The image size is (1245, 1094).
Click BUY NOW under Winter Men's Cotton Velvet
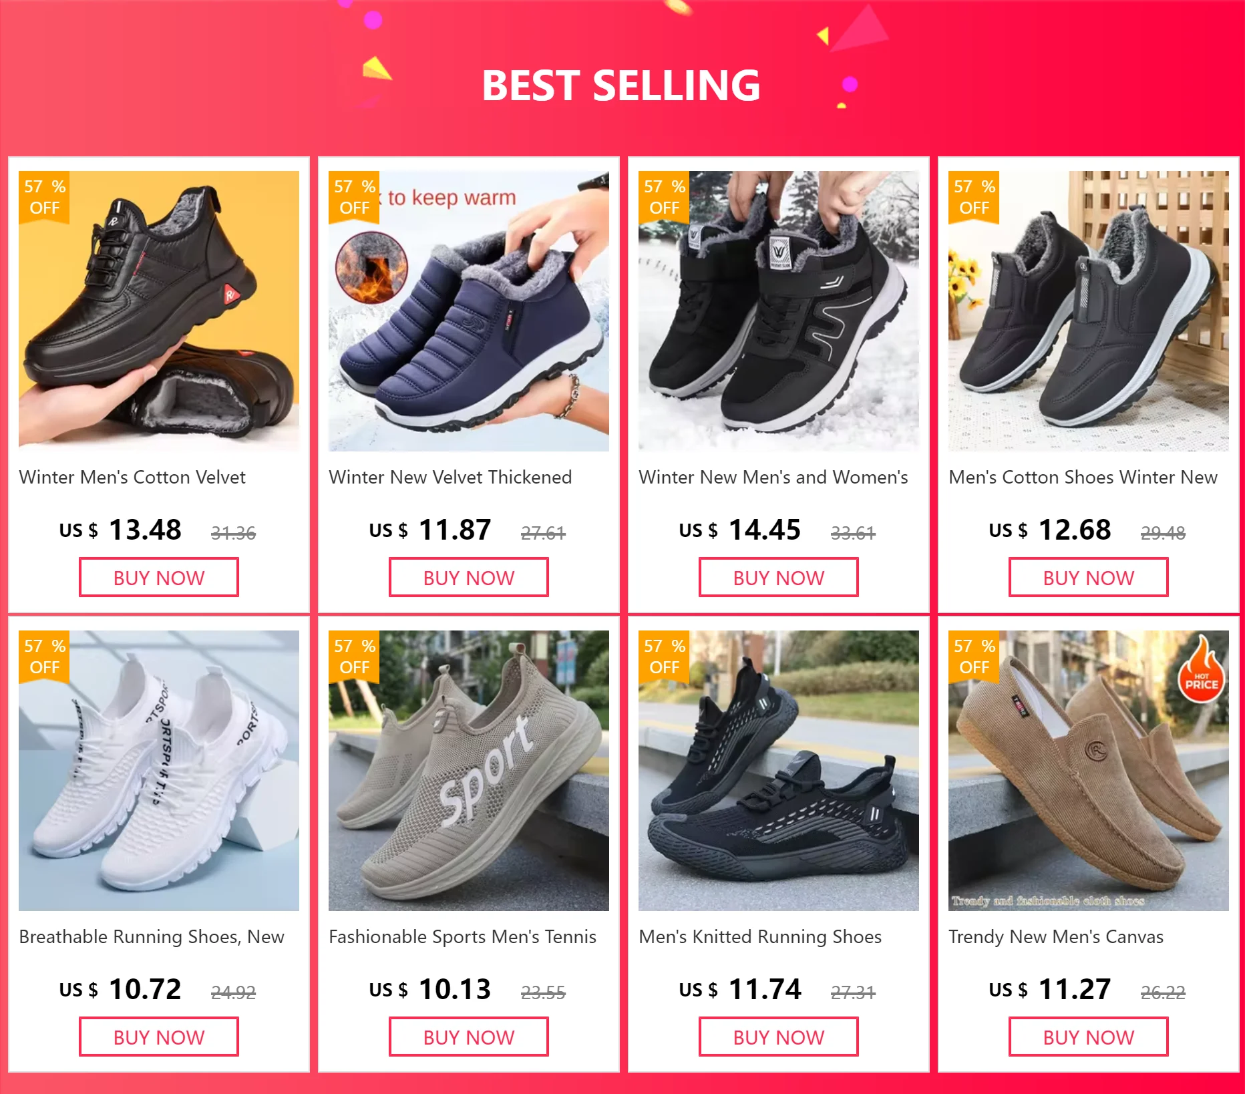point(159,578)
